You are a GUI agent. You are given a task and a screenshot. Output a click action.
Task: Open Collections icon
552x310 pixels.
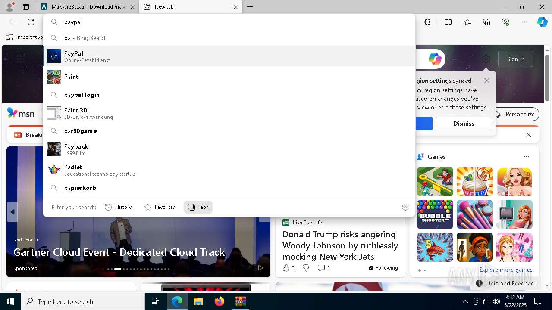coord(486,22)
